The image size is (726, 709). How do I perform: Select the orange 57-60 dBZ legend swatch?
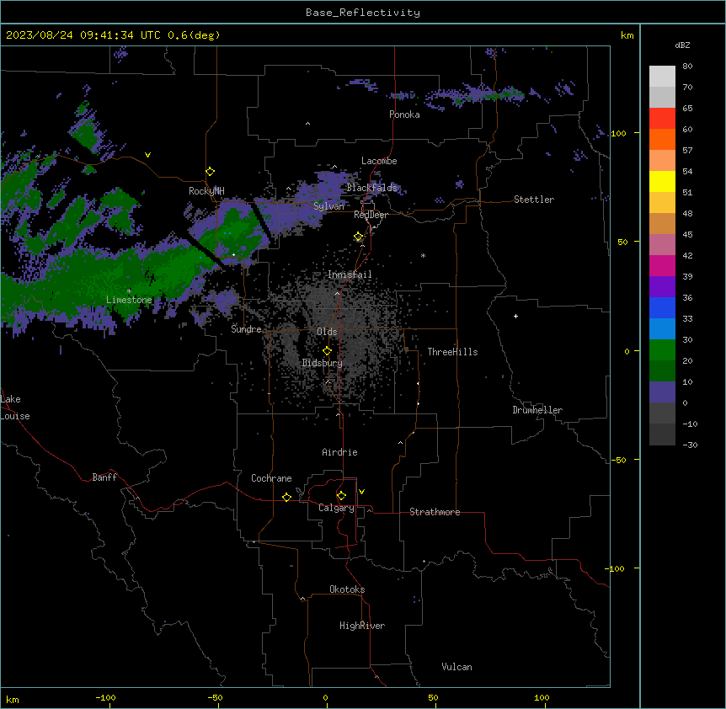tap(662, 139)
